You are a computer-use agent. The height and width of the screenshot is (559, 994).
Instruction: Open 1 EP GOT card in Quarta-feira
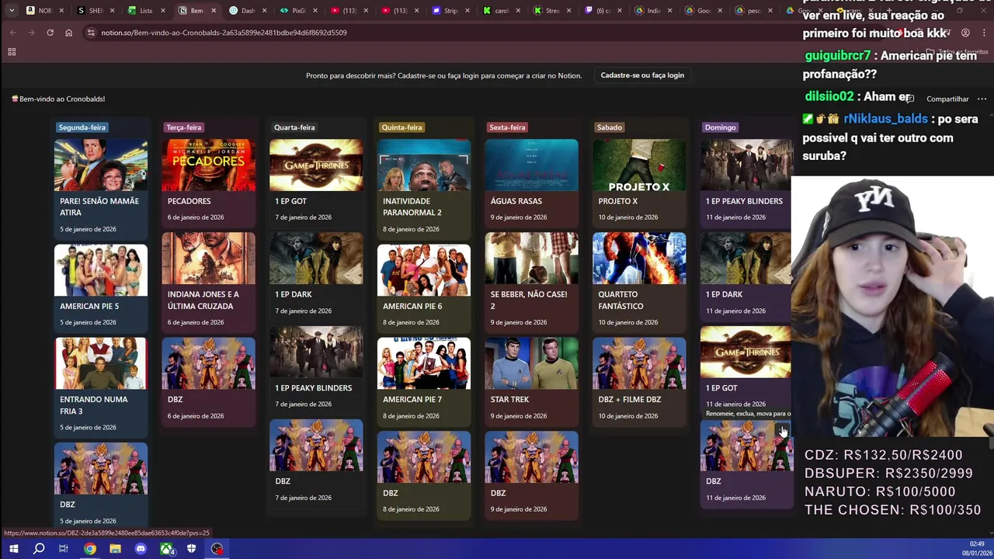tap(315, 182)
